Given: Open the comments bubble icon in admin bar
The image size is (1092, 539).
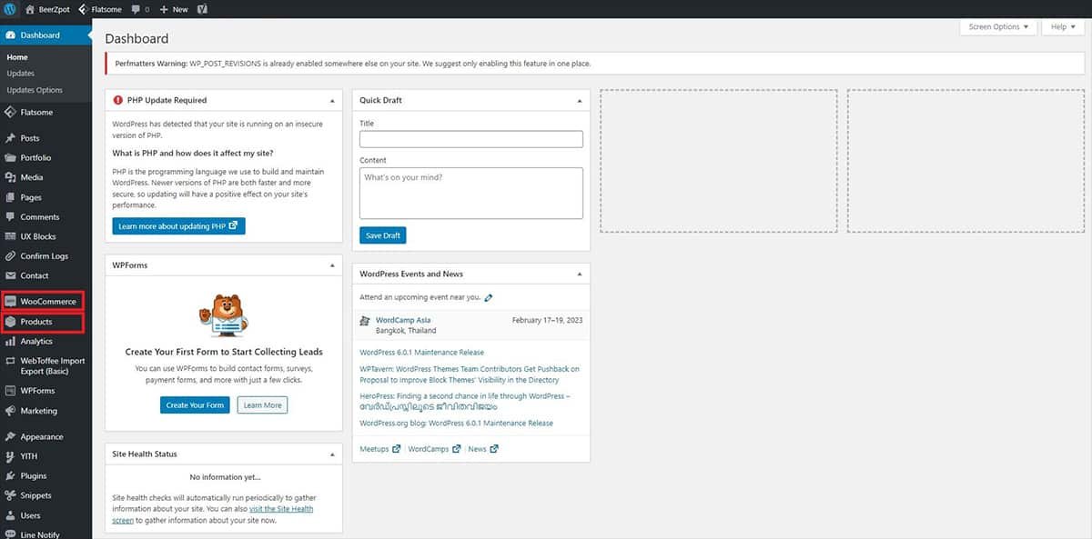Looking at the screenshot, I should click(136, 9).
